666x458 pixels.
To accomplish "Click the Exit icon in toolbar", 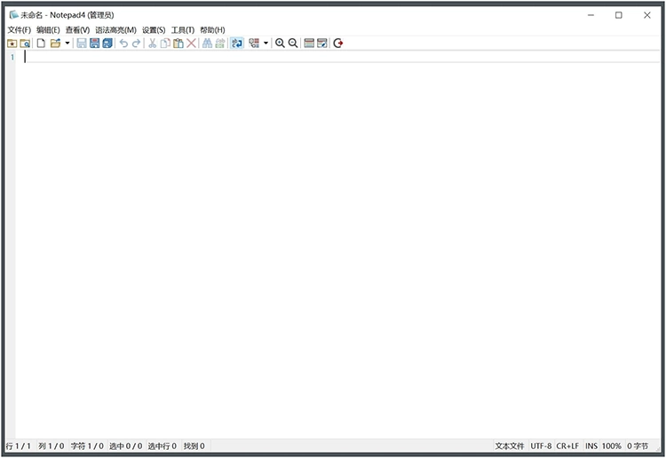I will click(x=338, y=43).
